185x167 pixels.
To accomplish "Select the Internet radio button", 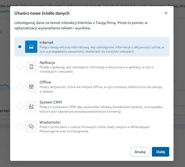I will tap(20, 47).
